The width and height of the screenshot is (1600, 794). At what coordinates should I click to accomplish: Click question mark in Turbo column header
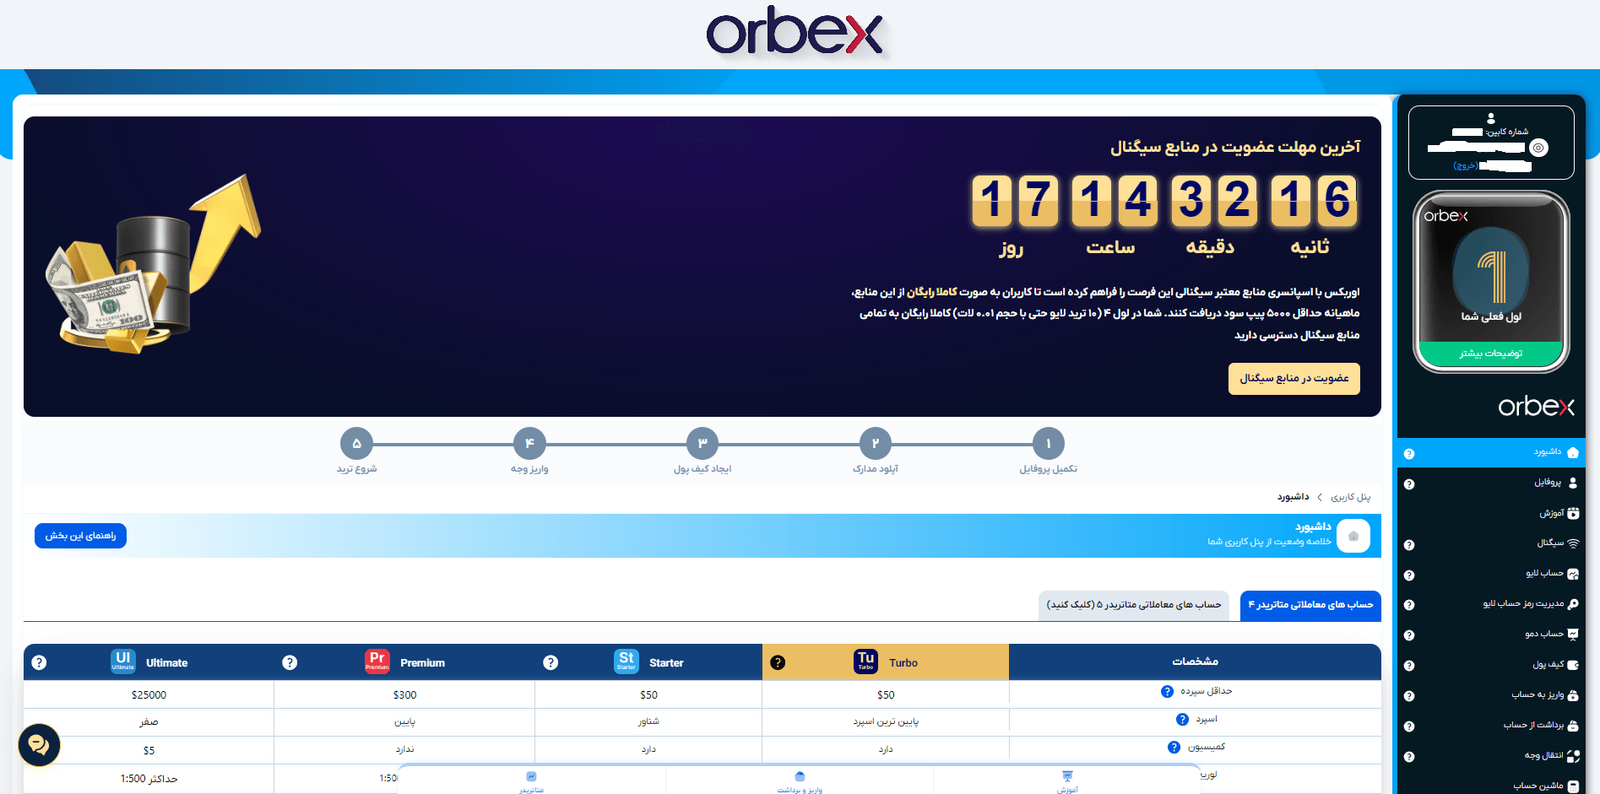778,662
